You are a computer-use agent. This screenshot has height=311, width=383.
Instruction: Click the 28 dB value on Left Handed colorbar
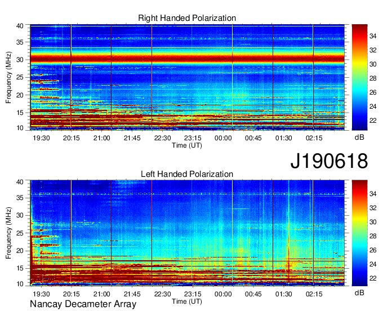point(373,236)
